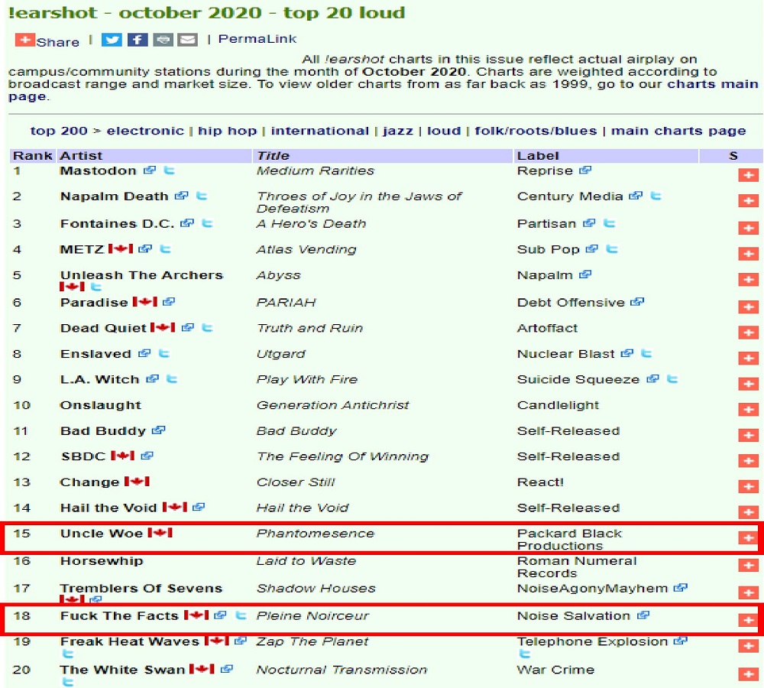
Task: Click the red plus button for Uncle Woe
Action: [747, 538]
